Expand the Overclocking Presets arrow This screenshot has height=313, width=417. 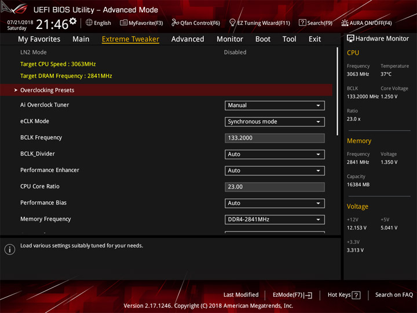pyautogui.click(x=16, y=90)
